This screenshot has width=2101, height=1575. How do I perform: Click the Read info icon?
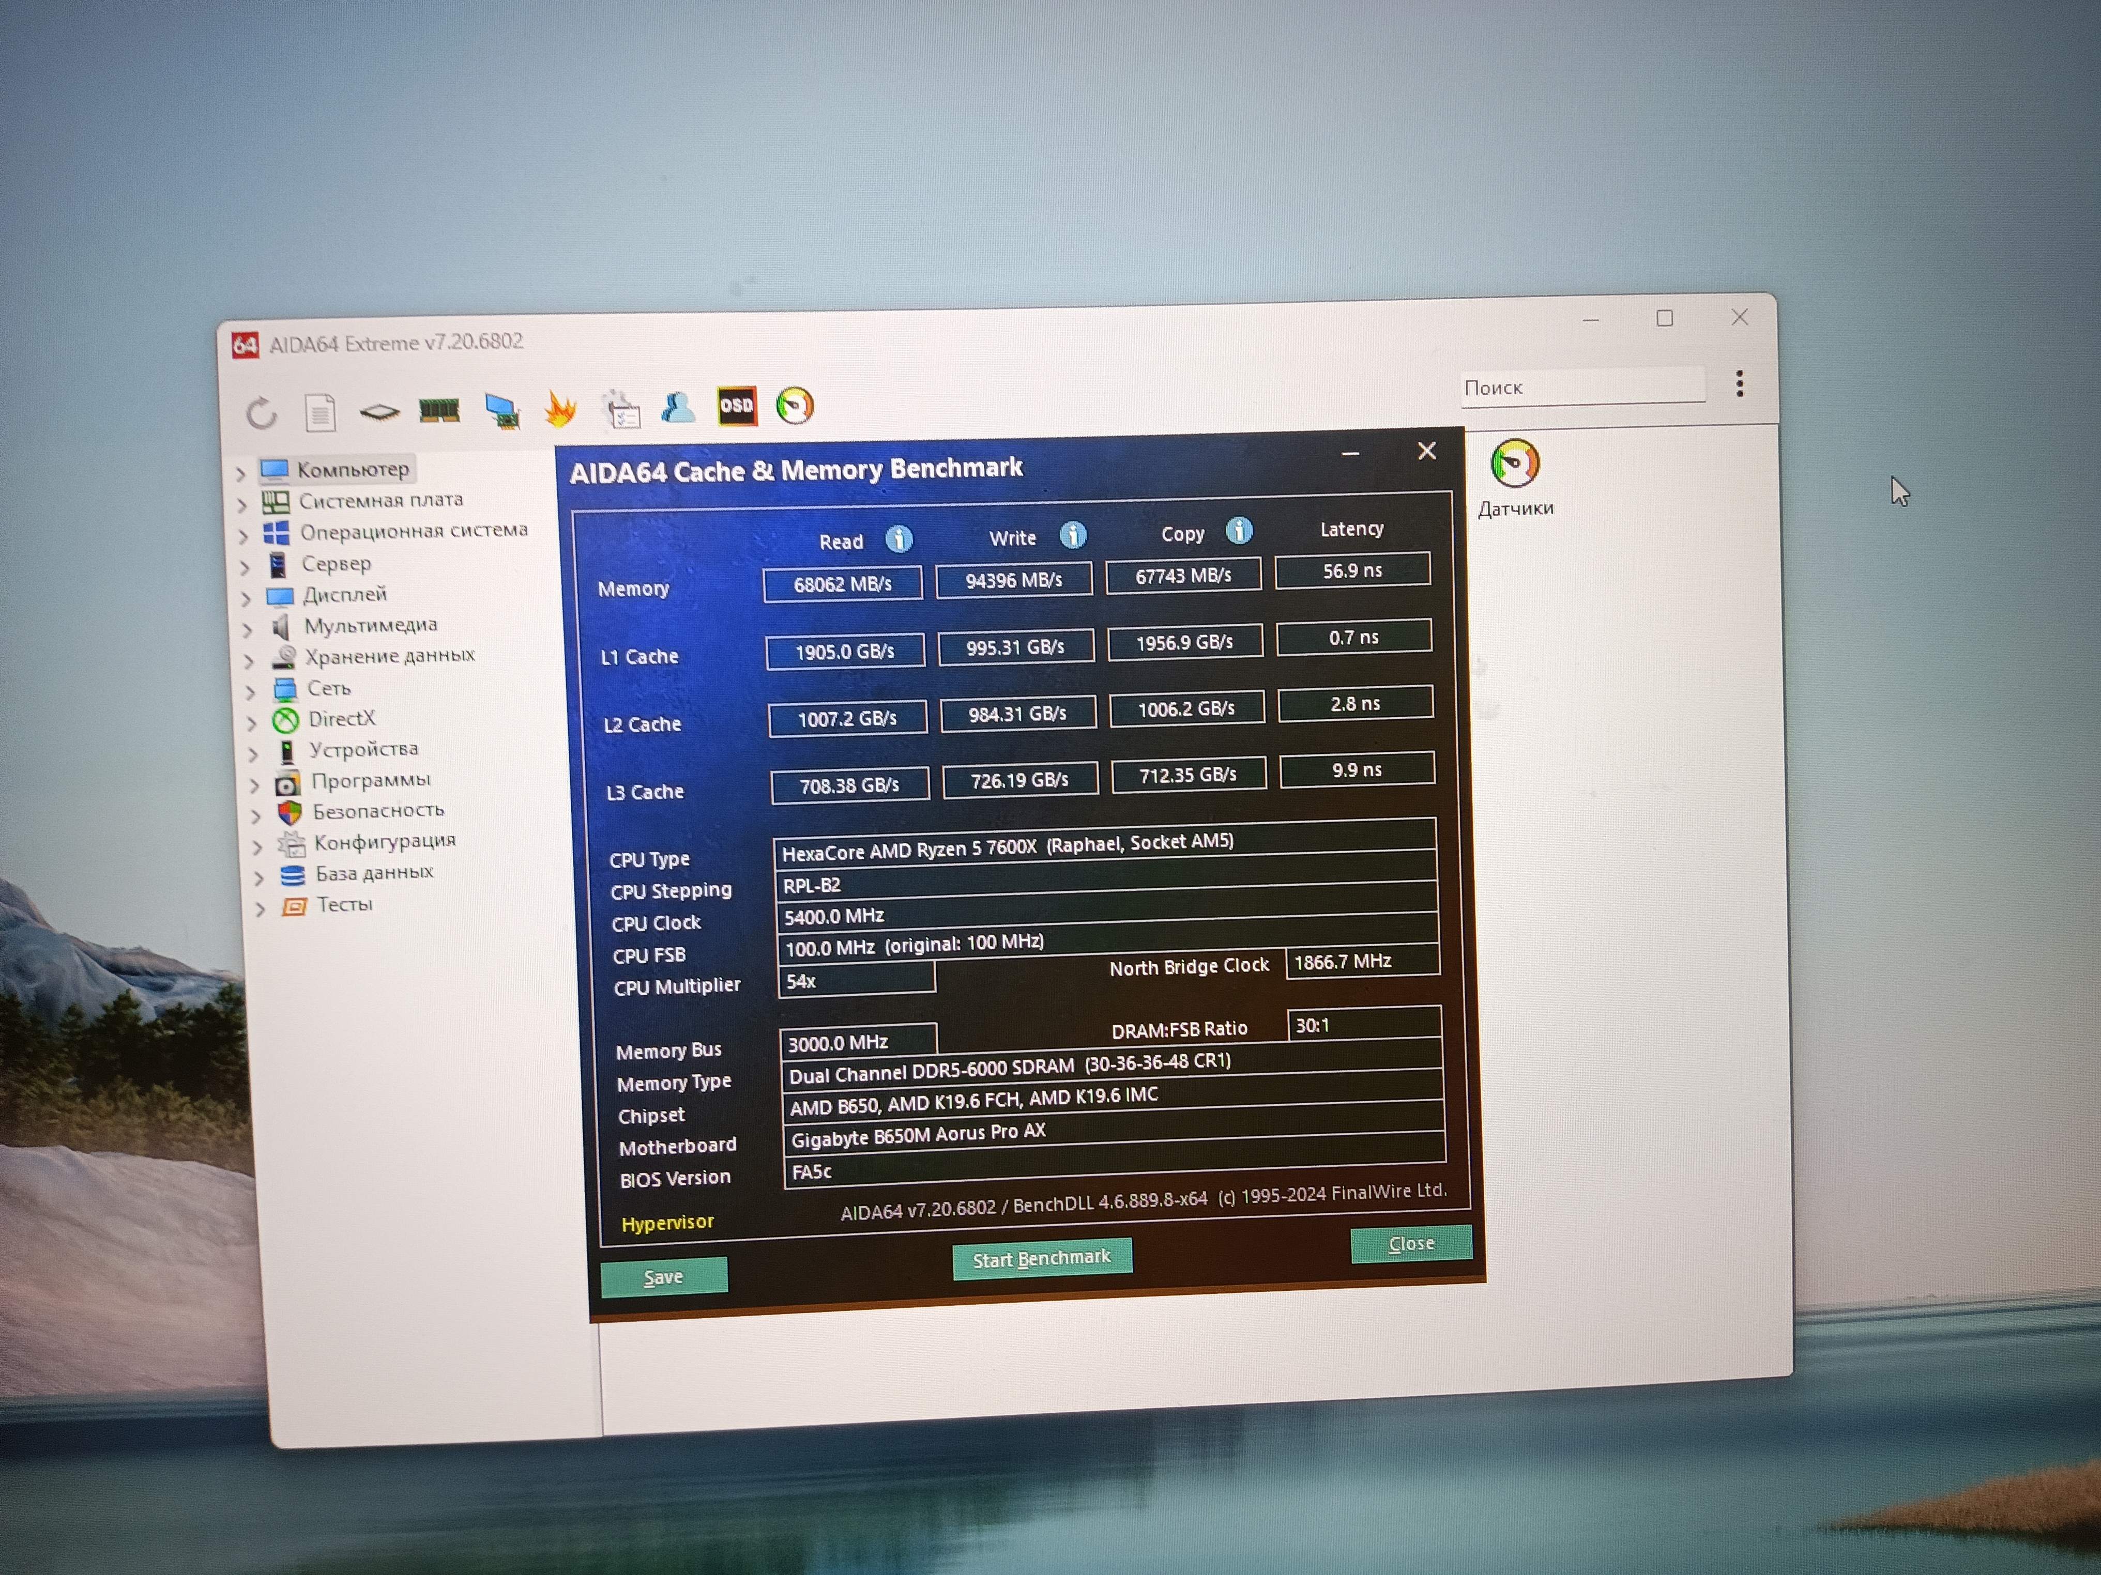[899, 539]
